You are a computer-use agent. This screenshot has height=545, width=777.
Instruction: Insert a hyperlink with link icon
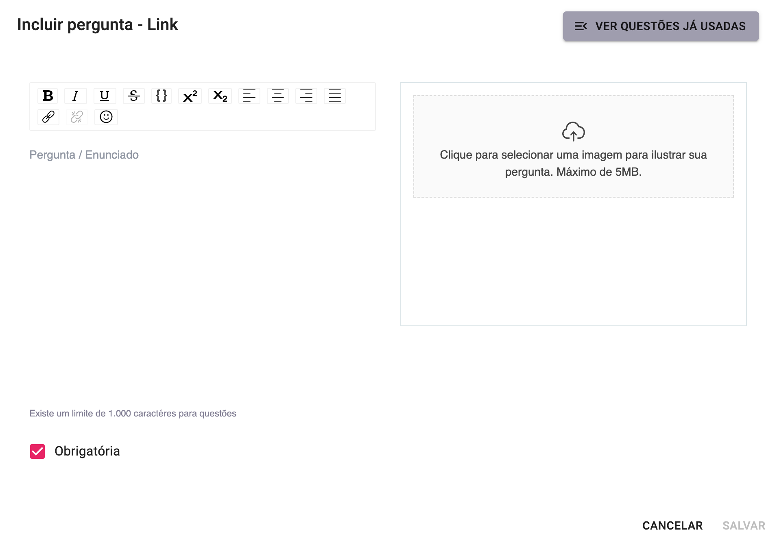click(48, 117)
